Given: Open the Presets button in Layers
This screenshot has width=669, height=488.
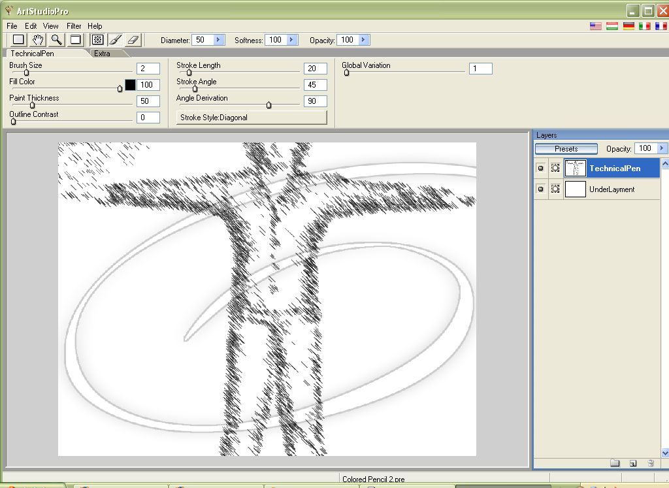Looking at the screenshot, I should coord(566,149).
